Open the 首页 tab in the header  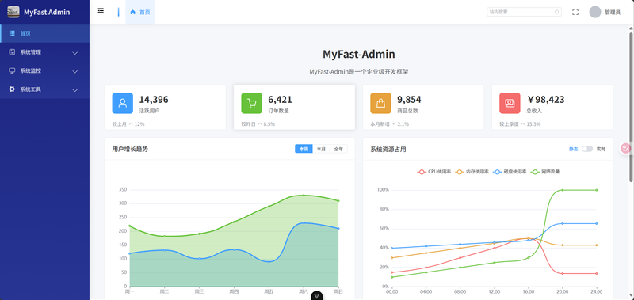140,12
